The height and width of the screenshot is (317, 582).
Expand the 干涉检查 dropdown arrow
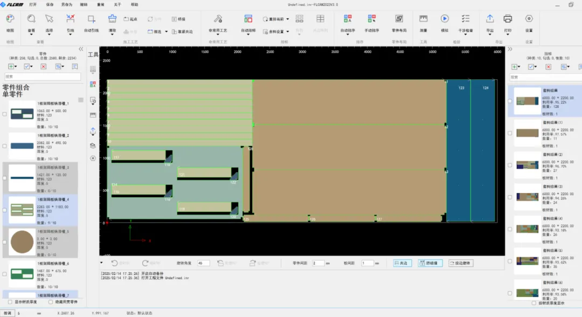point(466,35)
